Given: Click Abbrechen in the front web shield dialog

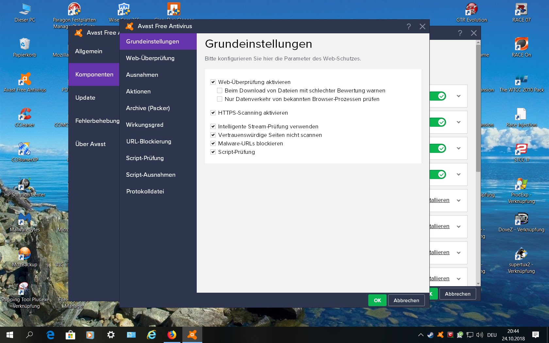Looking at the screenshot, I should point(407,300).
